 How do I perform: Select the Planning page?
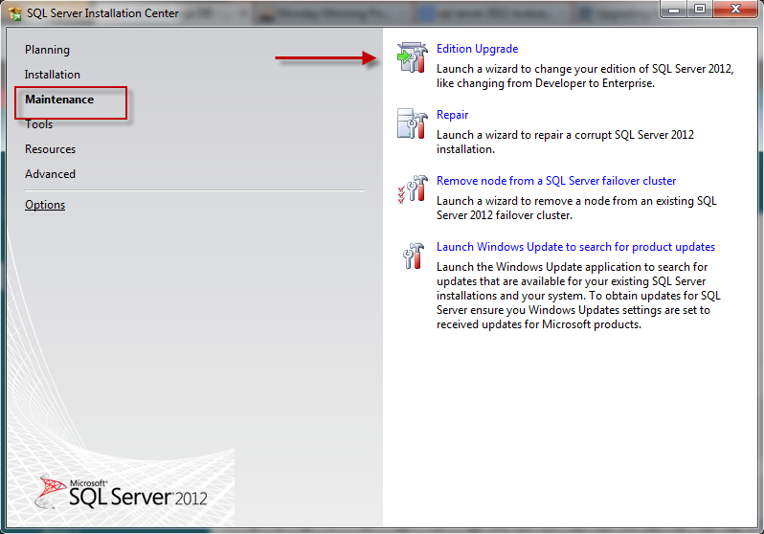tap(47, 50)
